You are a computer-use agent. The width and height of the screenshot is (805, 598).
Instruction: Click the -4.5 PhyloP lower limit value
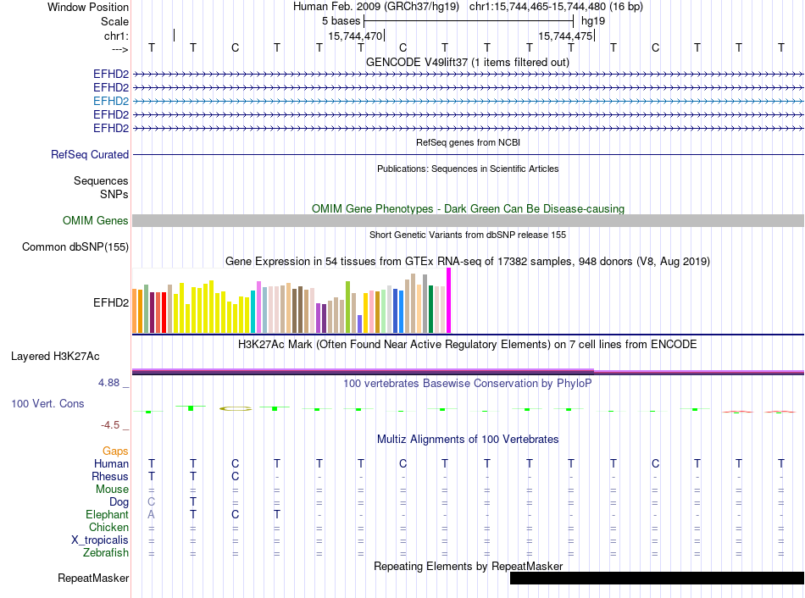tap(110, 425)
